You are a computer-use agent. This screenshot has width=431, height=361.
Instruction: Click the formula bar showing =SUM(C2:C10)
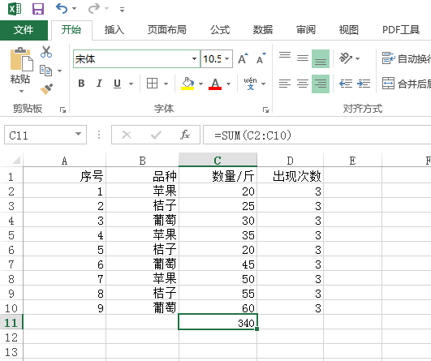coord(317,135)
